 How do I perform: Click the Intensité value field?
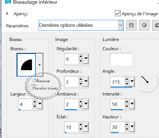[117, 104]
